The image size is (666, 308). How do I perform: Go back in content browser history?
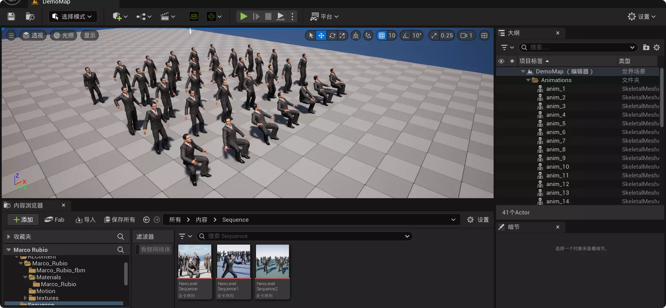146,220
